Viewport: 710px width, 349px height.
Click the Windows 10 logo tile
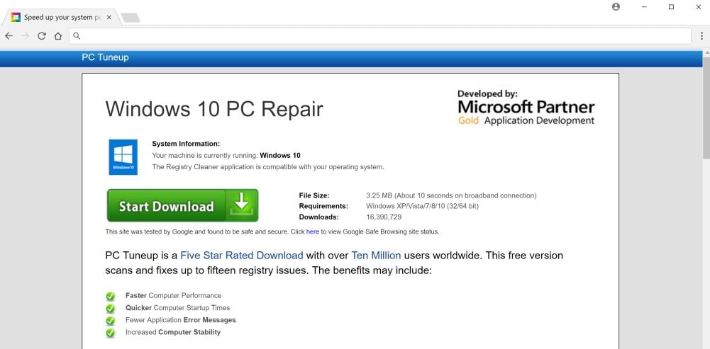coord(123,157)
